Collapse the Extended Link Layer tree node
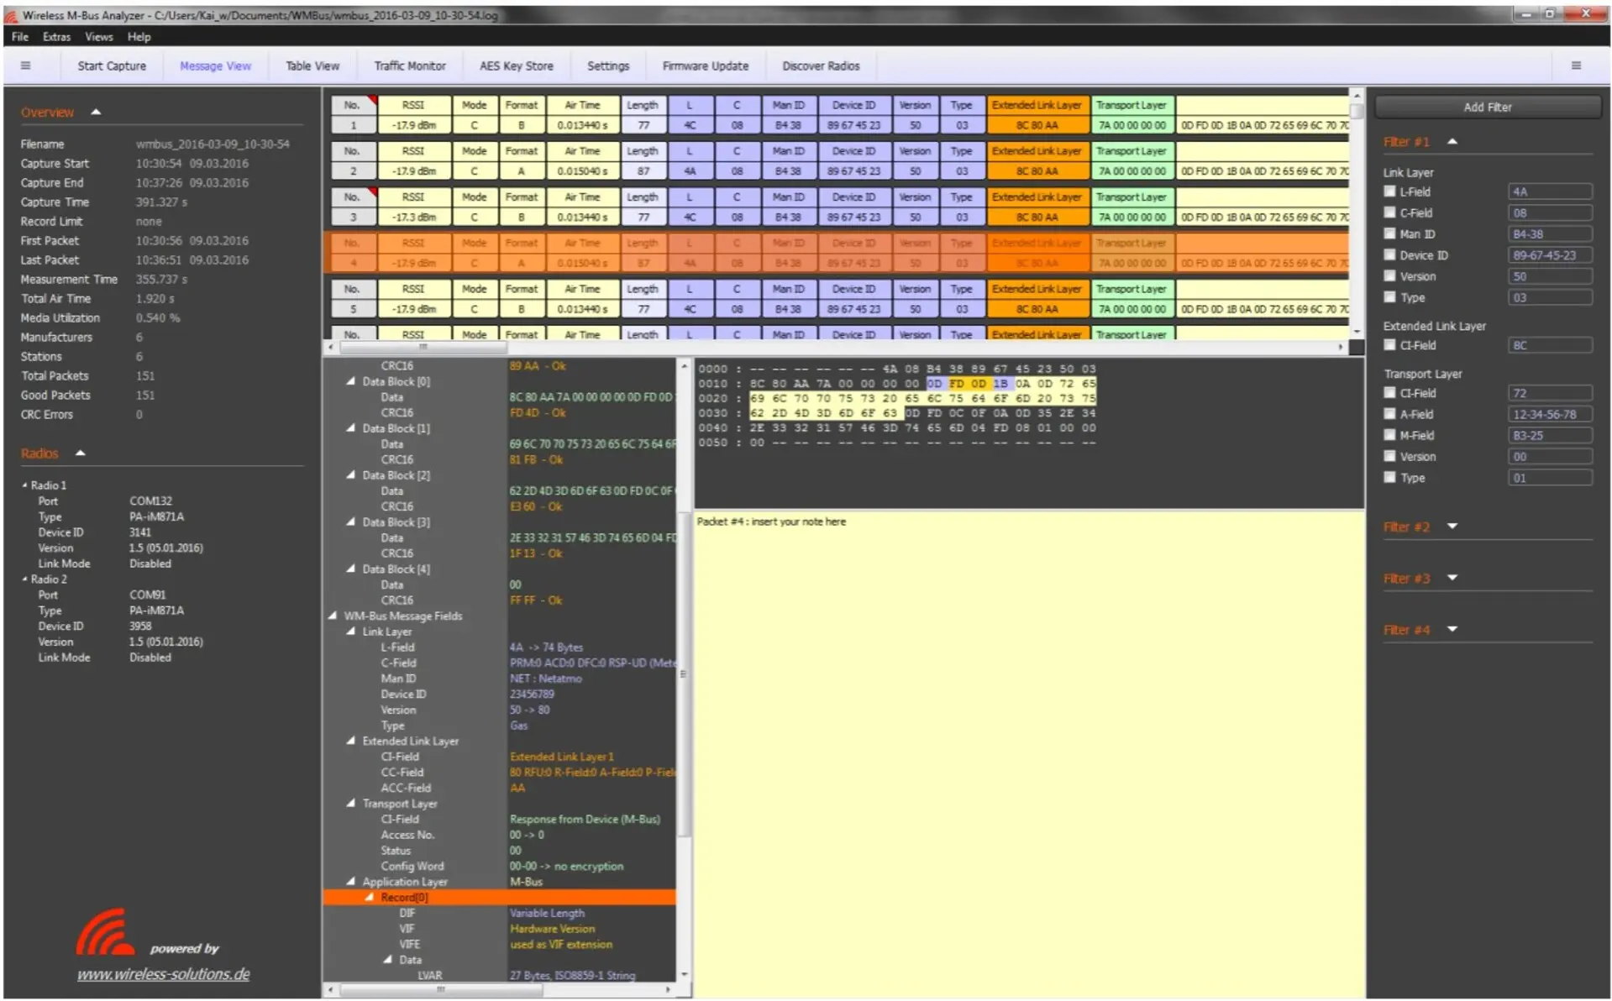Image resolution: width=1612 pixels, height=1001 pixels. pyautogui.click(x=351, y=741)
